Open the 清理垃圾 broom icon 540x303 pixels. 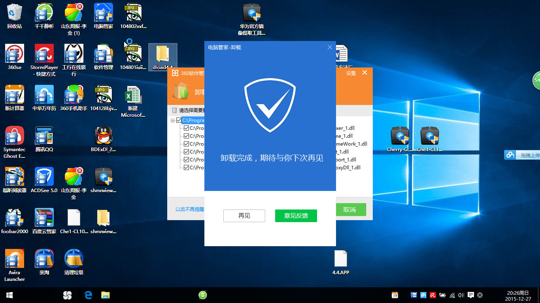pos(74,262)
